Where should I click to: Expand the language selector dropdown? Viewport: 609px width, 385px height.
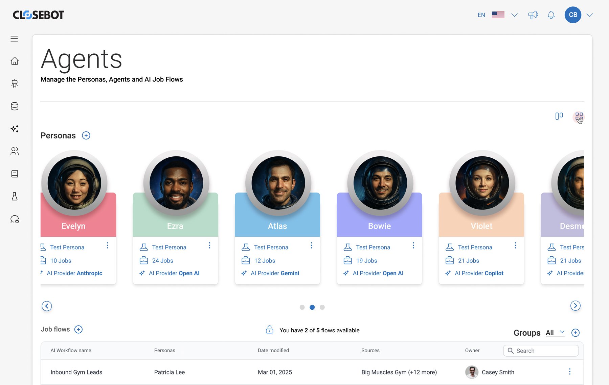pyautogui.click(x=514, y=15)
